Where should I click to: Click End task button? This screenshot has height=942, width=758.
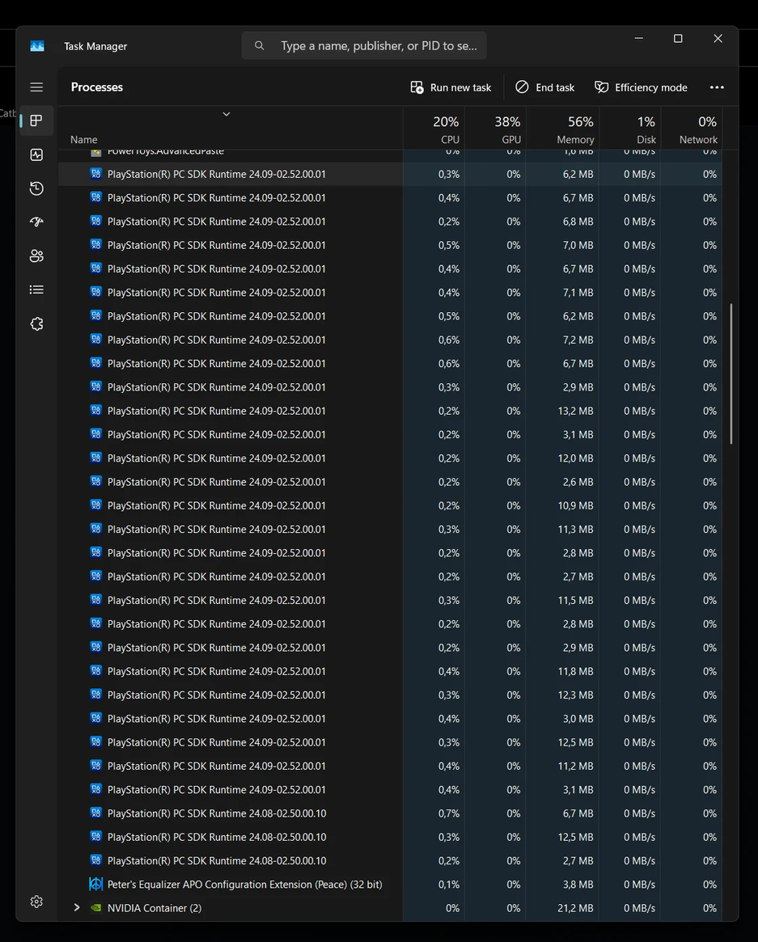coord(544,87)
